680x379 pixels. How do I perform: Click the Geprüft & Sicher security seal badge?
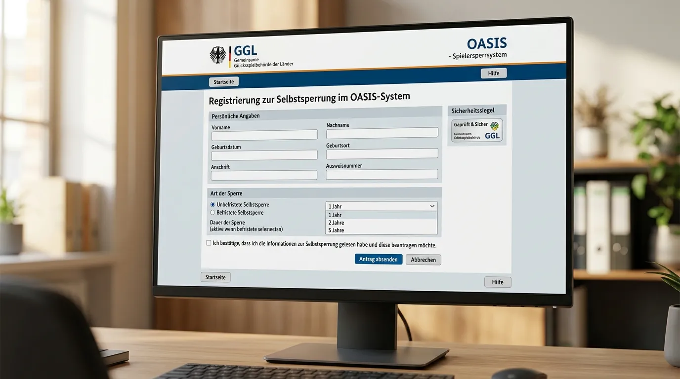pyautogui.click(x=477, y=130)
